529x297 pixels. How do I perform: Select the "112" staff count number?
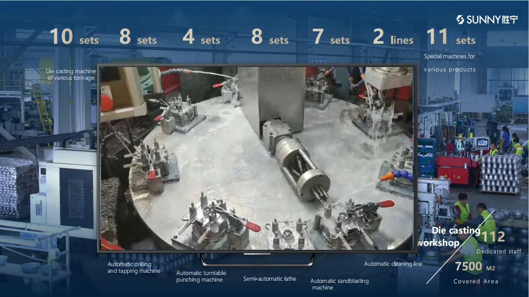tap(493, 237)
